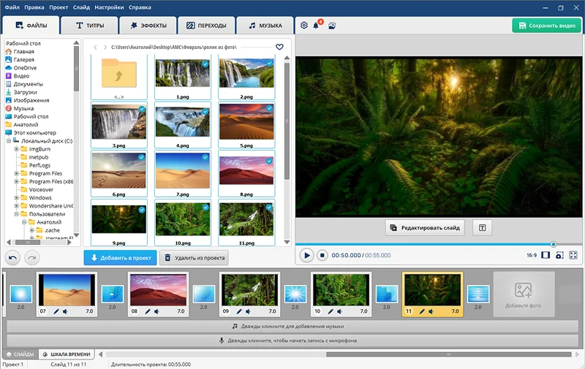Click the Сохранить видео button
Image resolution: width=585 pixels, height=369 pixels.
(546, 26)
